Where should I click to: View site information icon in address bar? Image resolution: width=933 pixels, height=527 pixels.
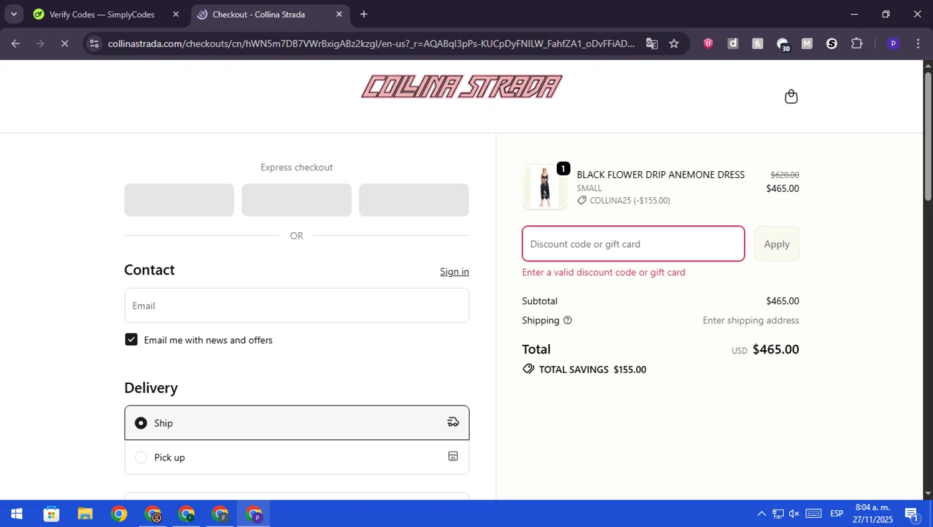pyautogui.click(x=94, y=44)
